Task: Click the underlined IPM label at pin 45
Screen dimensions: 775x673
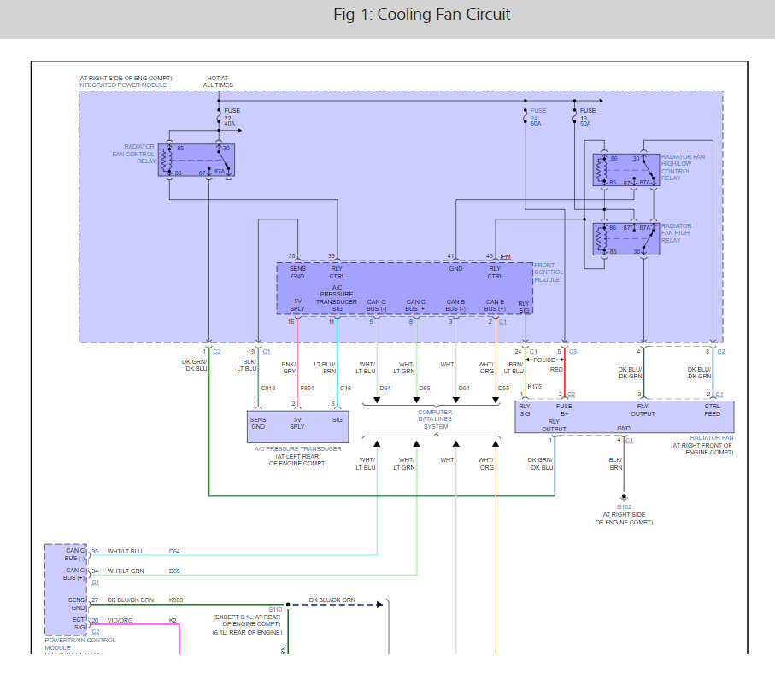Action: pyautogui.click(x=505, y=256)
